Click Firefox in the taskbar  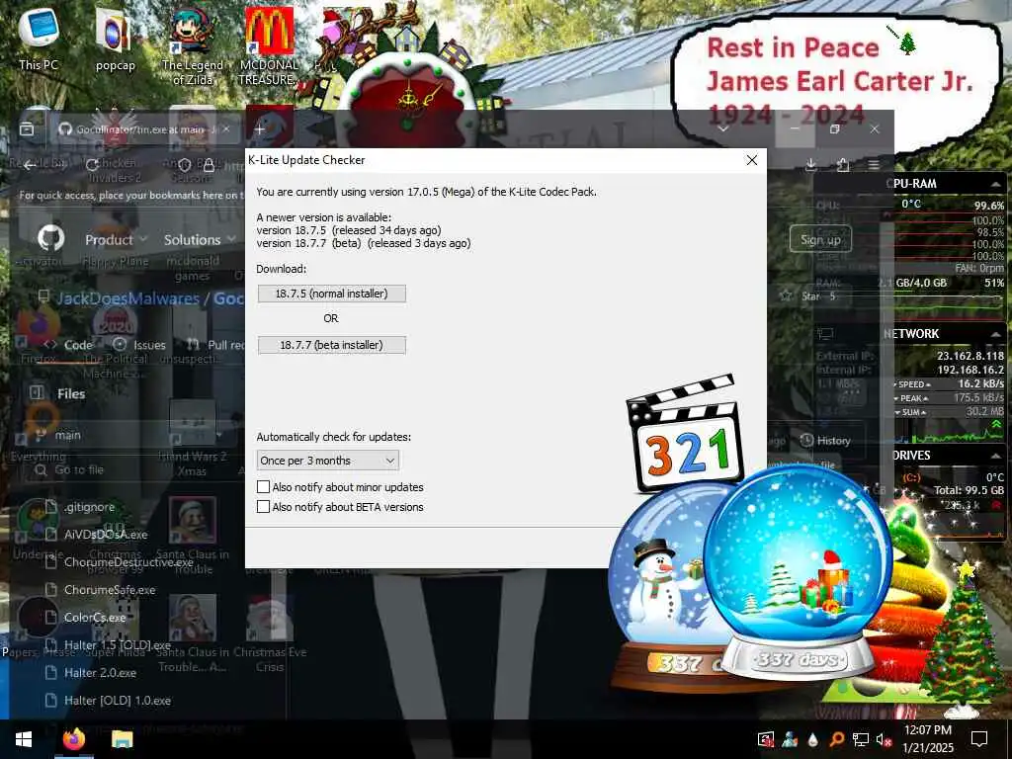click(x=73, y=739)
